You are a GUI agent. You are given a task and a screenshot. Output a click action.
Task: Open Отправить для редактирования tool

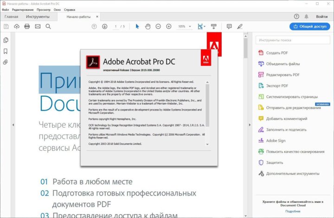(x=289, y=108)
